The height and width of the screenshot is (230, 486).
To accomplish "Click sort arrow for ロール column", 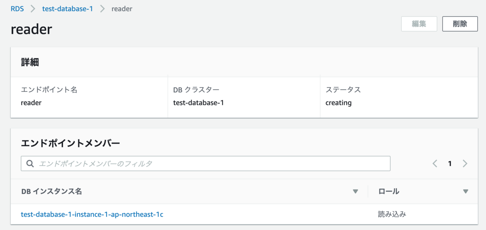I will (465, 192).
